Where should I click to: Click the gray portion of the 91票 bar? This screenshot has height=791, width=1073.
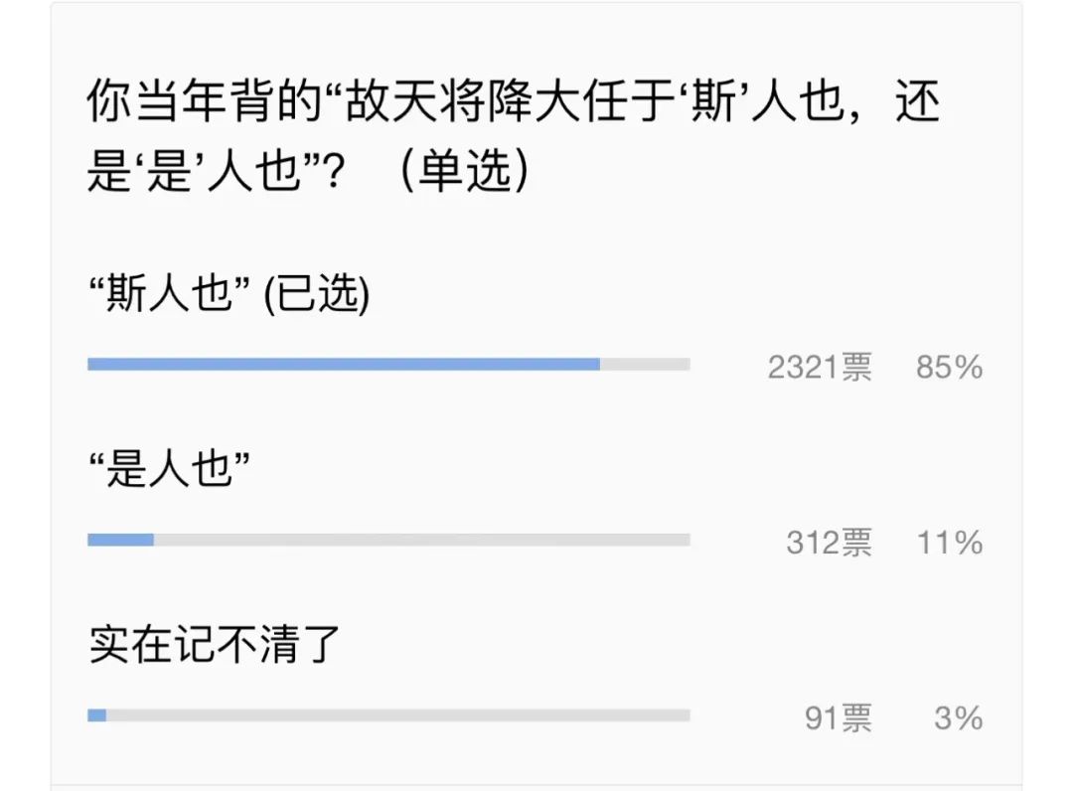pos(398,715)
